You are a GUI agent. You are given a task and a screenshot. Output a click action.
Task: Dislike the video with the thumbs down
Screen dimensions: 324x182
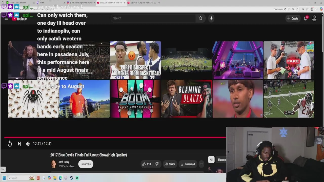pos(157,164)
